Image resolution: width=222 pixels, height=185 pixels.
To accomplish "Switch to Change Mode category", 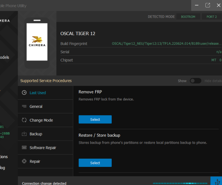I will (x=46, y=120).
